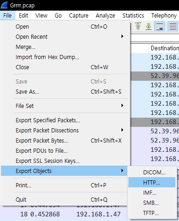Select TFTP... in Export Objects submenu

point(152,213)
